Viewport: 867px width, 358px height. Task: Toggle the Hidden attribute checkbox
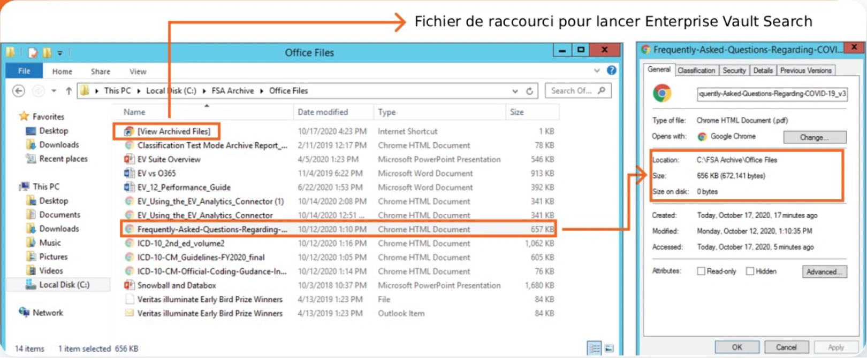click(x=750, y=271)
